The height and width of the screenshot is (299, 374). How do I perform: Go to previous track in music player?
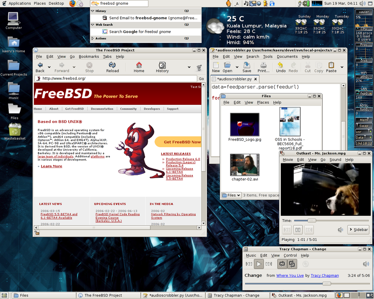(249, 264)
